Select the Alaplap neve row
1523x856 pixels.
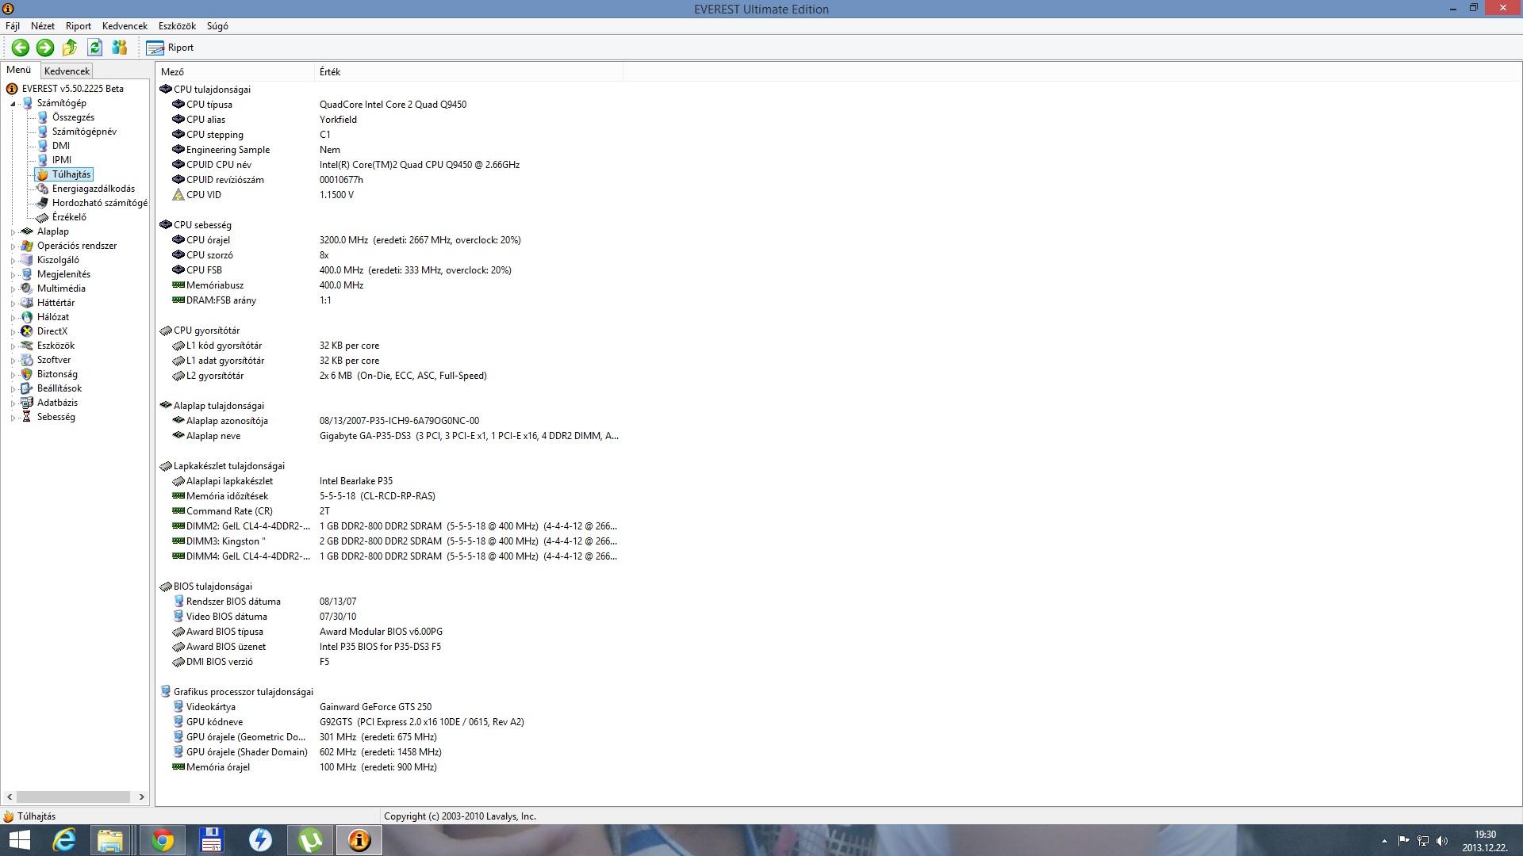[x=389, y=436]
